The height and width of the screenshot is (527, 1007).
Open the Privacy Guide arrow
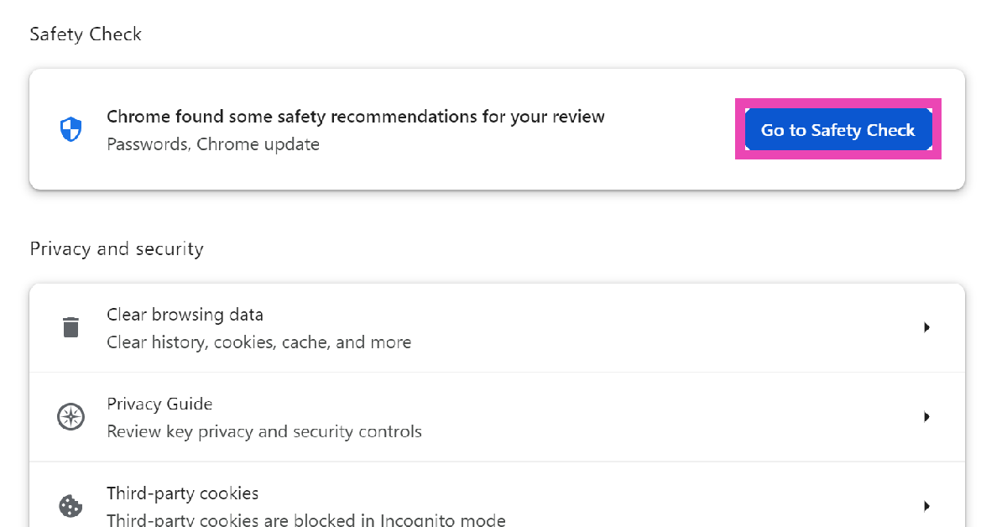click(926, 417)
